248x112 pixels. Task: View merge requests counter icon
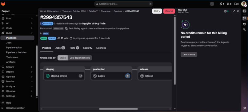point(229,4)
